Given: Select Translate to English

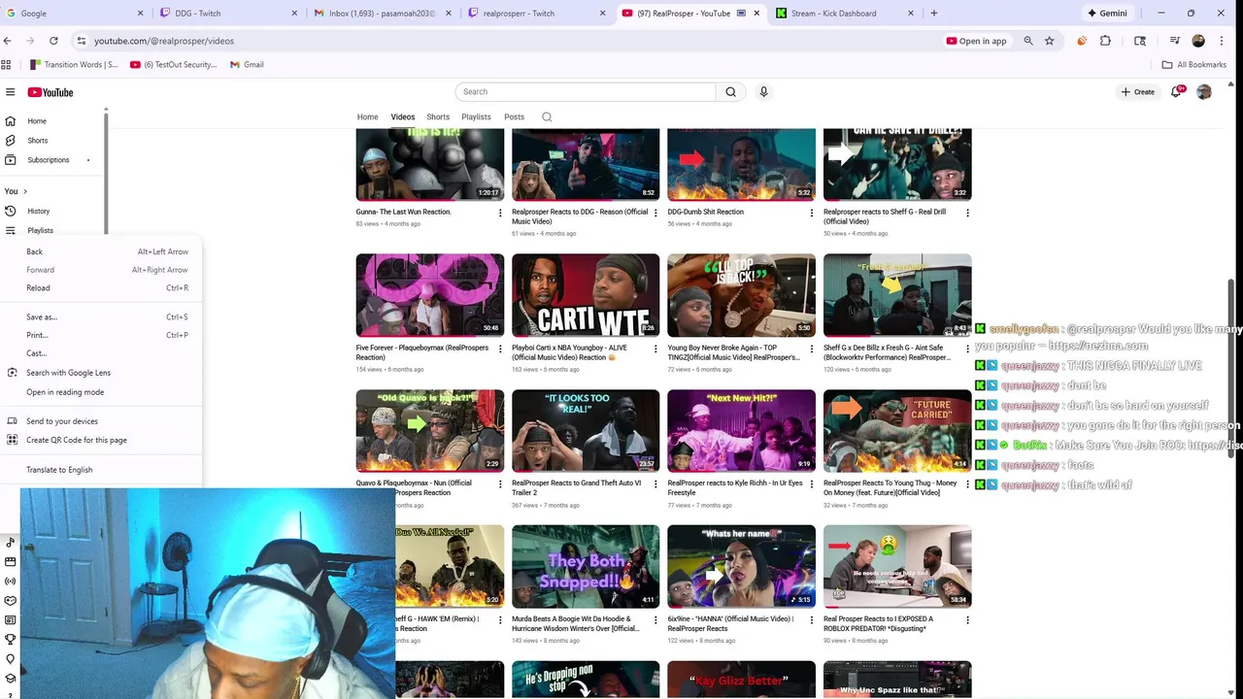Looking at the screenshot, I should (102, 470).
